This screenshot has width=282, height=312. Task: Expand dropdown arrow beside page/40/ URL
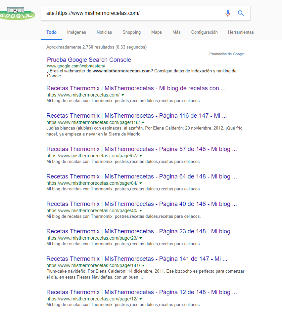click(141, 211)
